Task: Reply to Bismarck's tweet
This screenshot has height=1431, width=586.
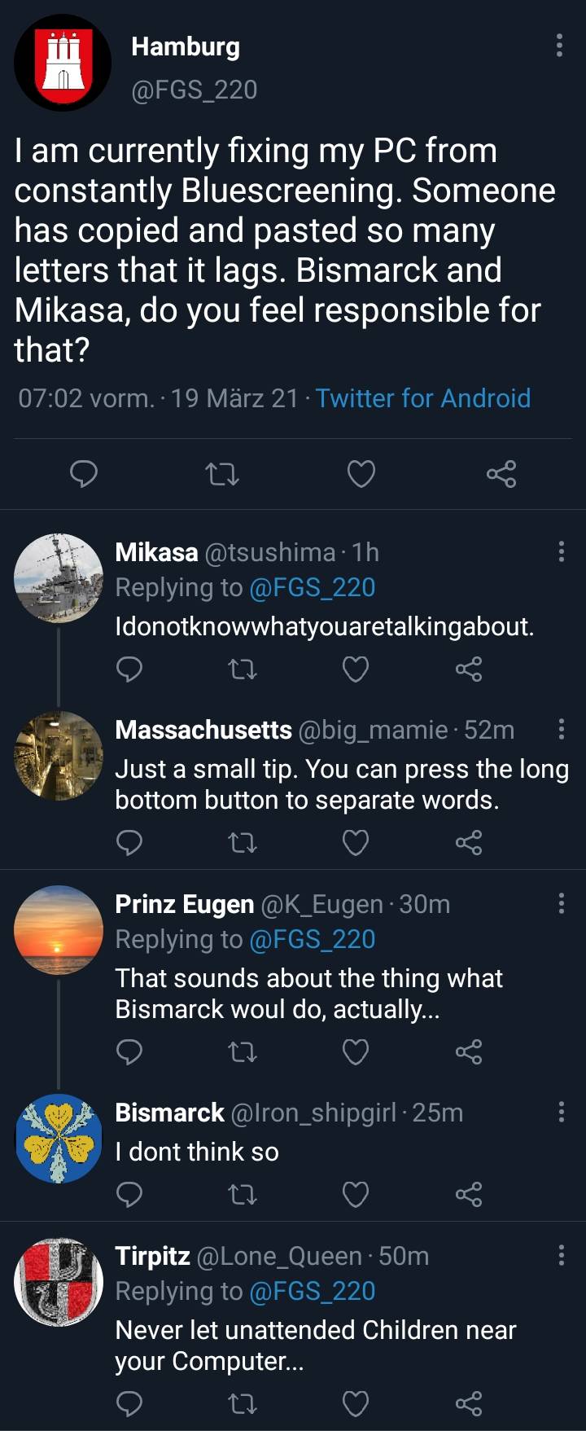Action: tap(129, 1195)
